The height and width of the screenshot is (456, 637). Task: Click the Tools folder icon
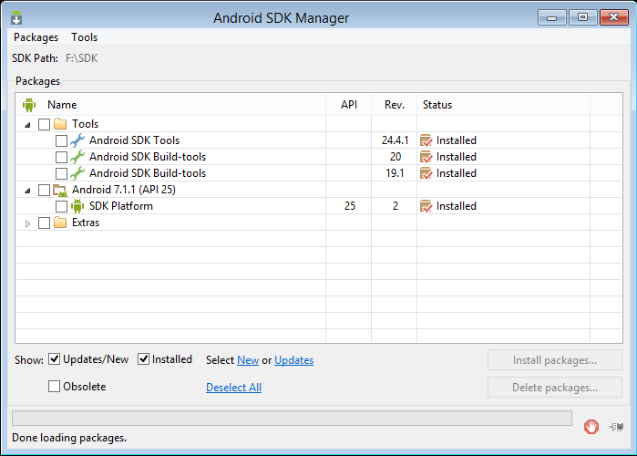coord(60,123)
